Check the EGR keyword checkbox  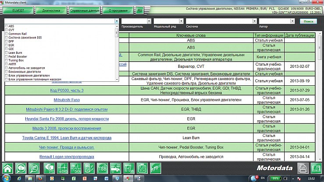click(7, 45)
